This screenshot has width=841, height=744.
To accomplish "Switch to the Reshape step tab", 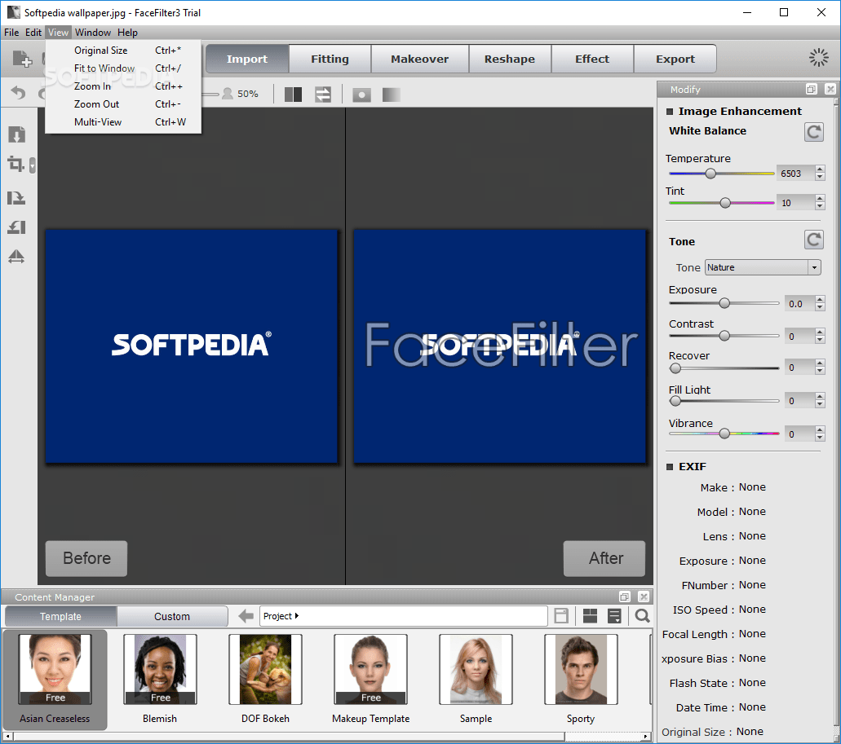I will click(x=510, y=59).
